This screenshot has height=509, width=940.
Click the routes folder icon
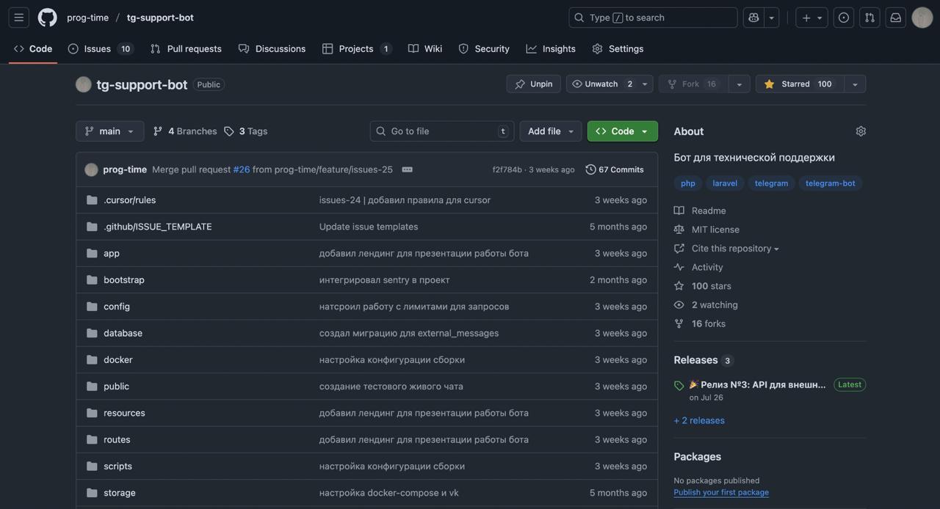[92, 439]
